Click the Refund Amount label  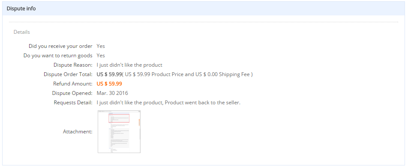[x=72, y=84]
